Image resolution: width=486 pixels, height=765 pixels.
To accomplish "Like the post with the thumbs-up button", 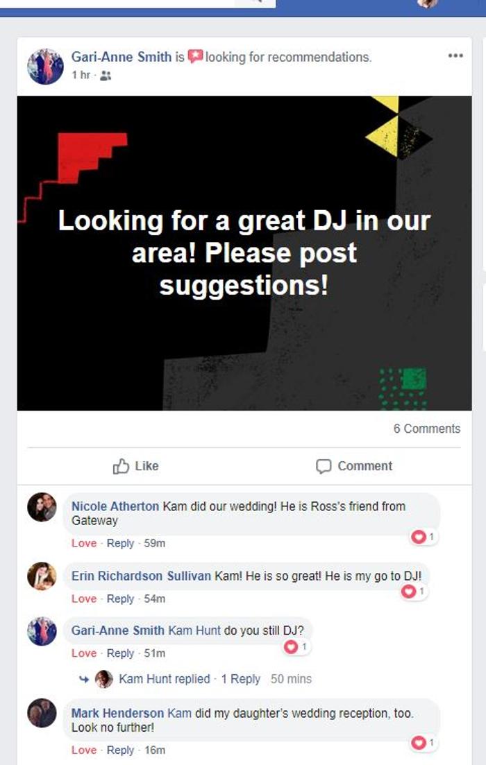I will [x=135, y=466].
